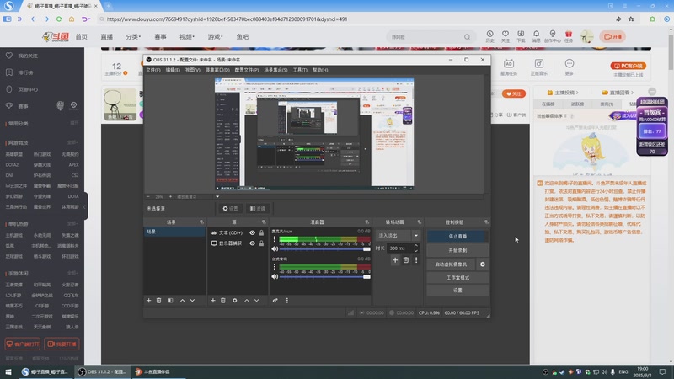Toggle lock on 显示器捕获 source
Screen dimensions: 674x379
(x=261, y=243)
